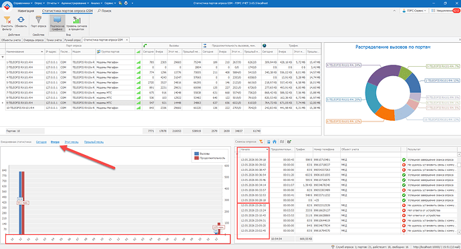Open the Отчеты menu
Viewport: 461px width, 249px height.
[53, 3]
